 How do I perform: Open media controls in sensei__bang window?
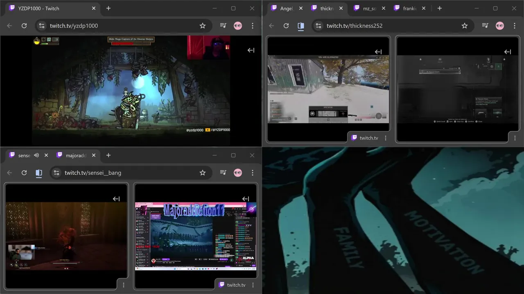223,173
